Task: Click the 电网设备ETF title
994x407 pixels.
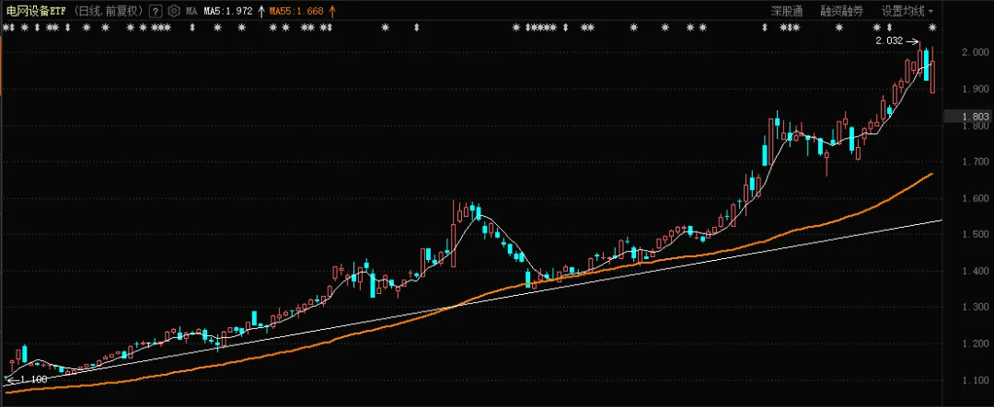Action: (35, 11)
